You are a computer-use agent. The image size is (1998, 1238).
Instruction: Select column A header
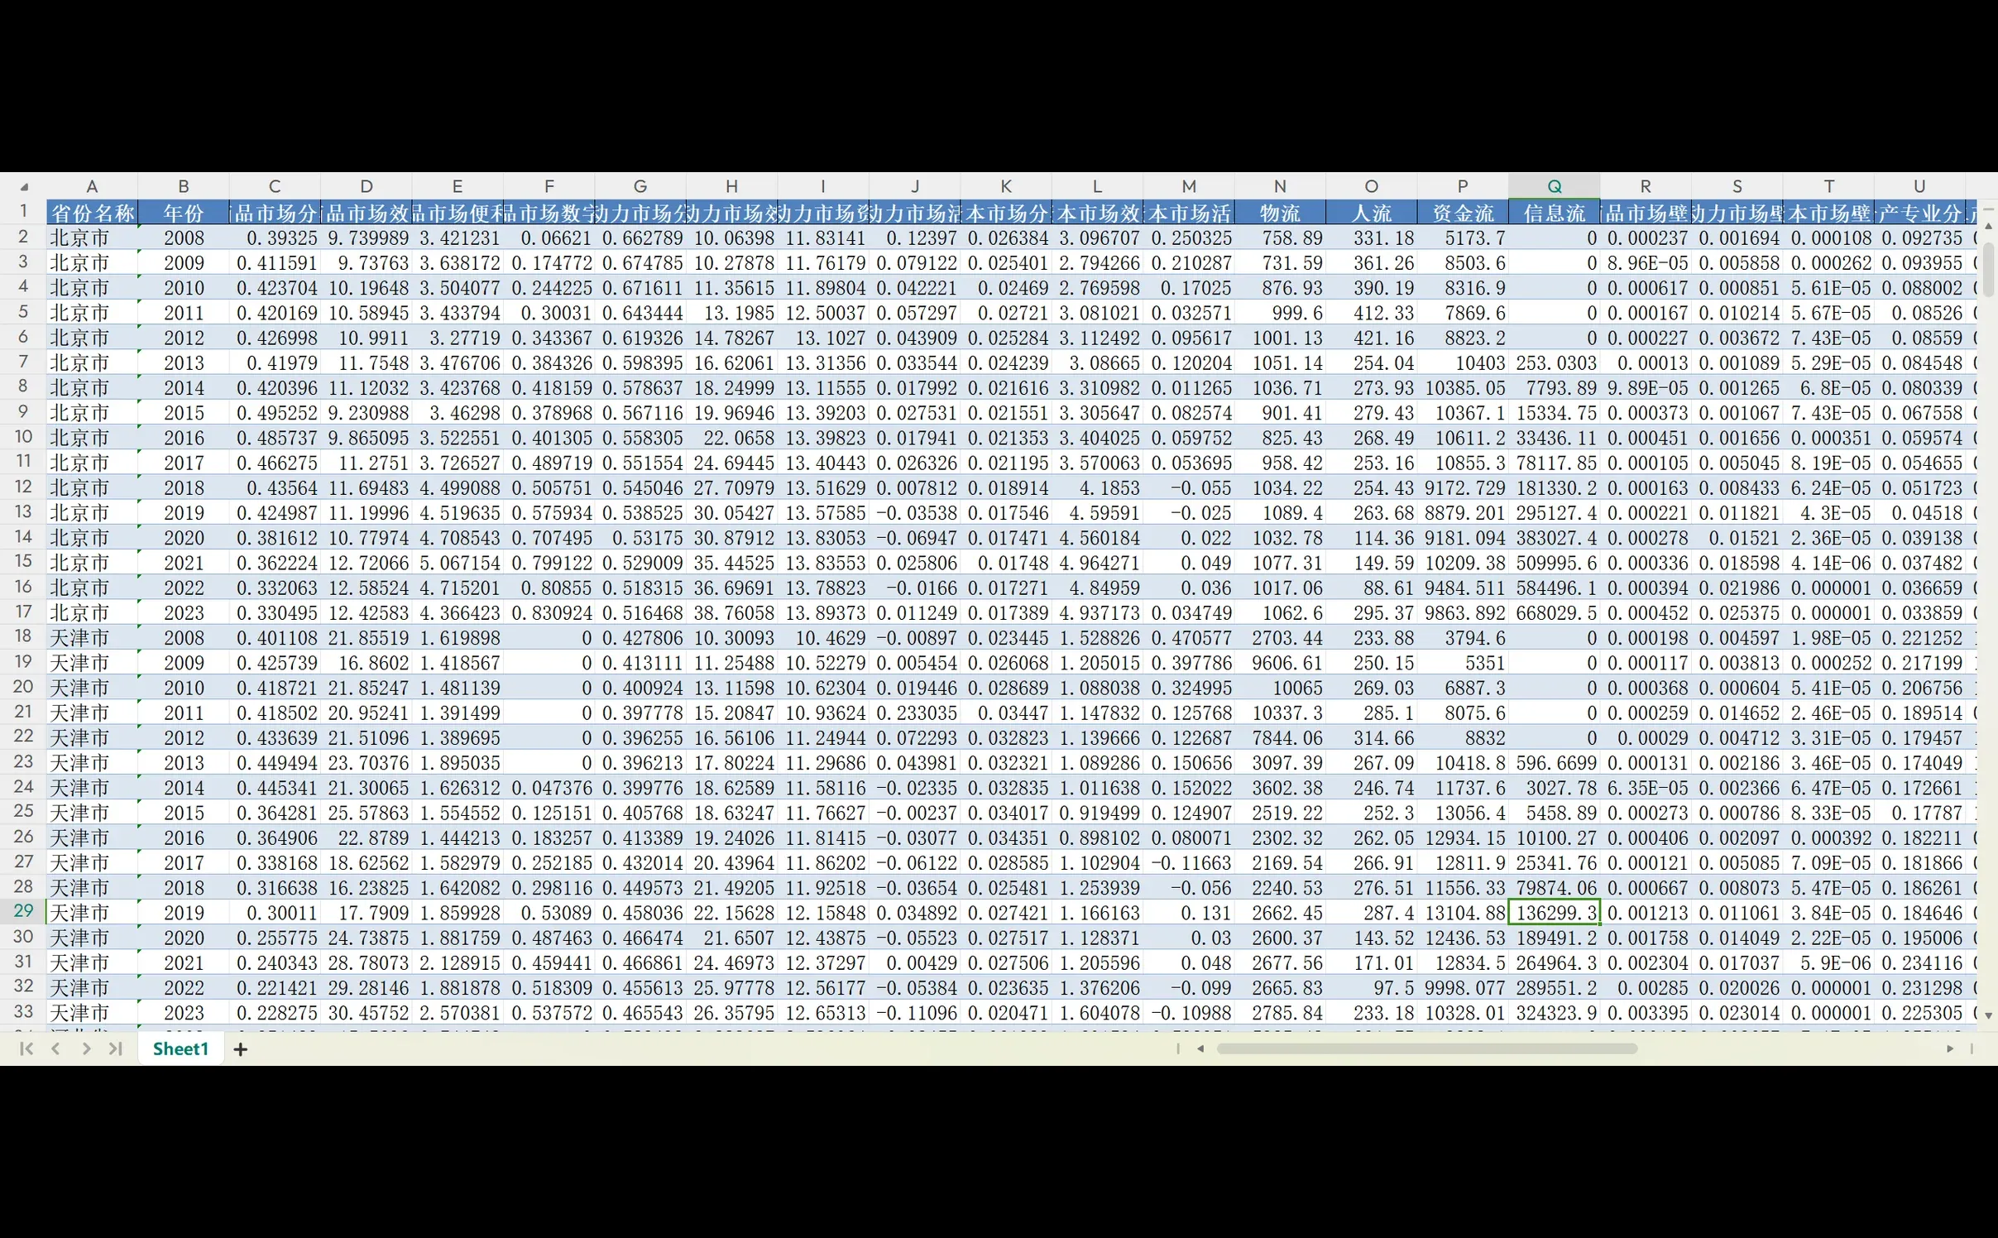tap(92, 186)
